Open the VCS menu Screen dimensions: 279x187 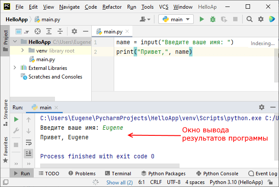click(164, 7)
